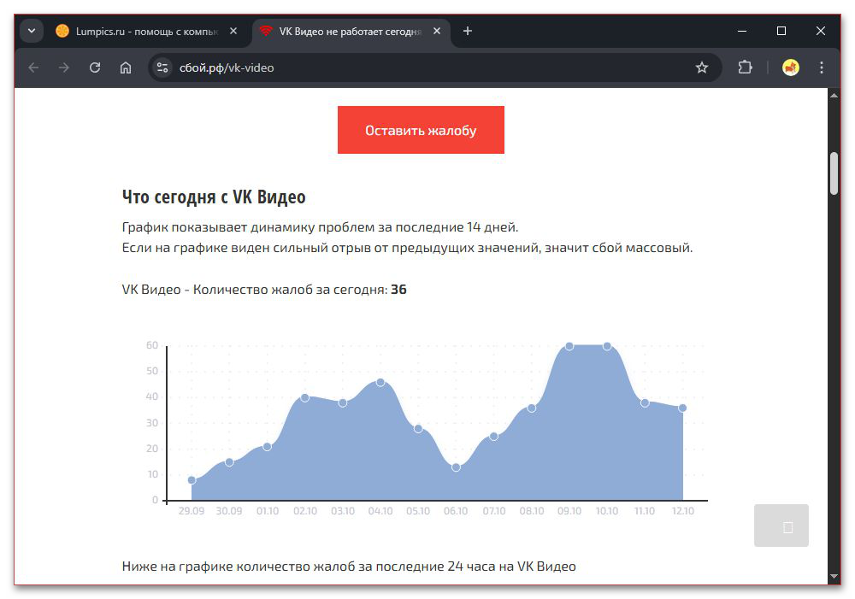855x599 pixels.
Task: Go forward to next page
Action: coord(64,68)
